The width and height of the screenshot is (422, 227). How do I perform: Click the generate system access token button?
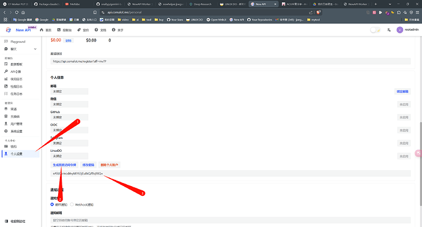[x=64, y=165]
